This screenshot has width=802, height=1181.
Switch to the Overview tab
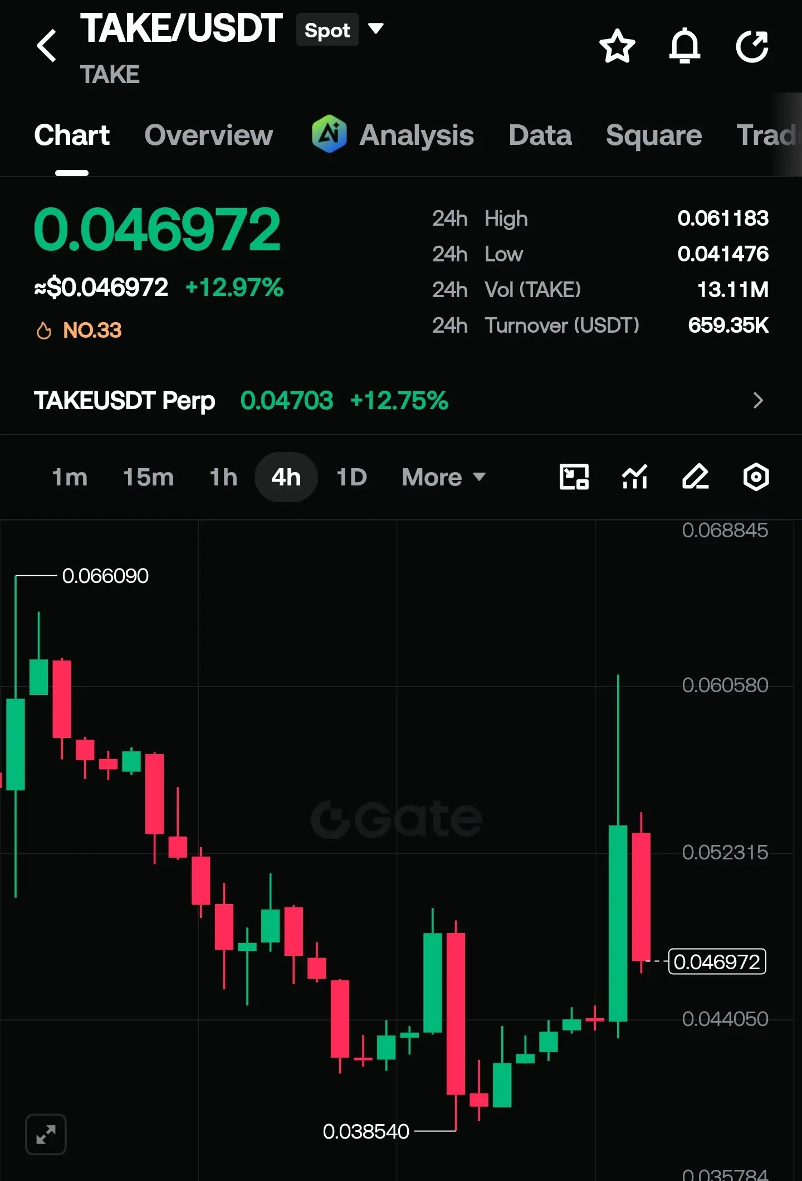point(209,135)
